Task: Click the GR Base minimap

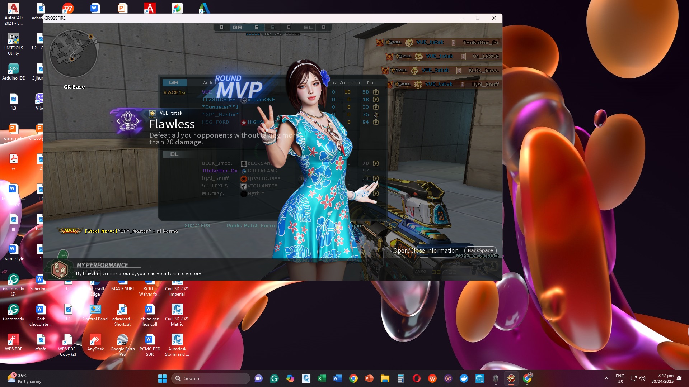Action: tap(73, 54)
